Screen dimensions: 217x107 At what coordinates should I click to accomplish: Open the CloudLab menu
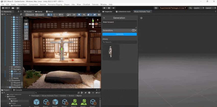coord(86,4)
